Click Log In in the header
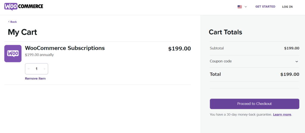Screen dimensions: 305x133 pos(287,7)
